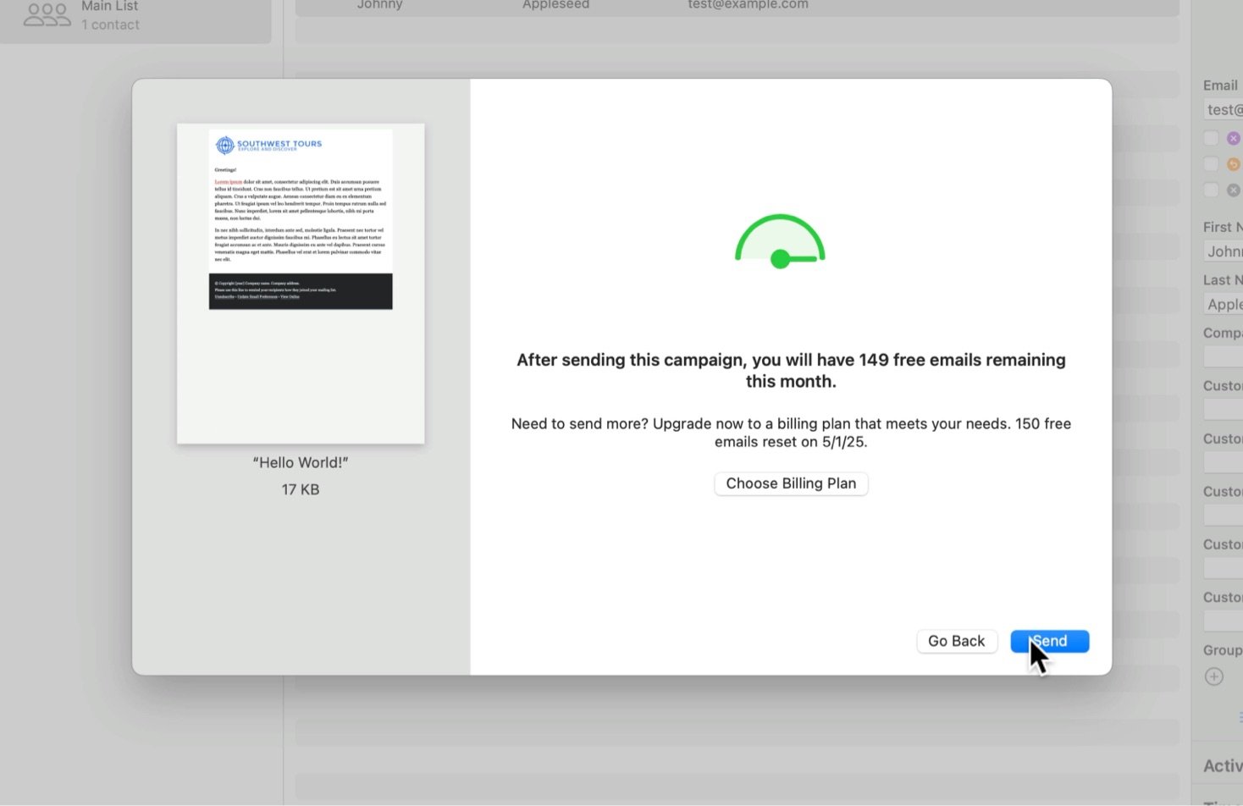1243x806 pixels.
Task: Toggle checkbox beside purple X icon
Action: point(1211,138)
